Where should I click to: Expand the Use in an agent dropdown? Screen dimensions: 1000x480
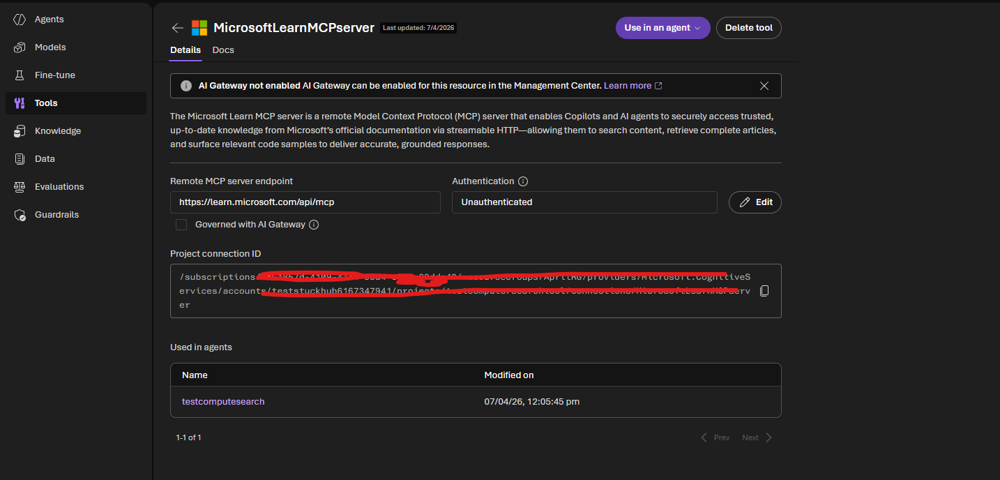662,28
